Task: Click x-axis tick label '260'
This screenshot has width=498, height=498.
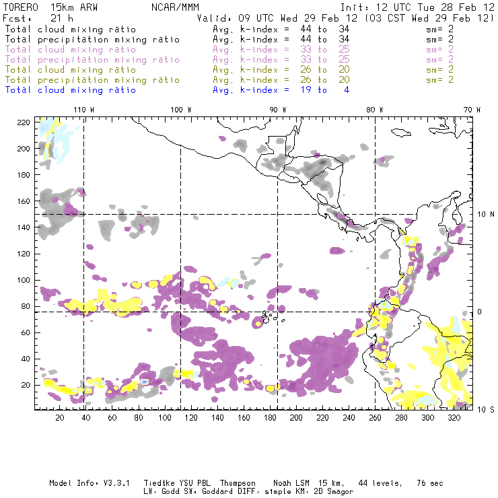Action: coord(375,418)
